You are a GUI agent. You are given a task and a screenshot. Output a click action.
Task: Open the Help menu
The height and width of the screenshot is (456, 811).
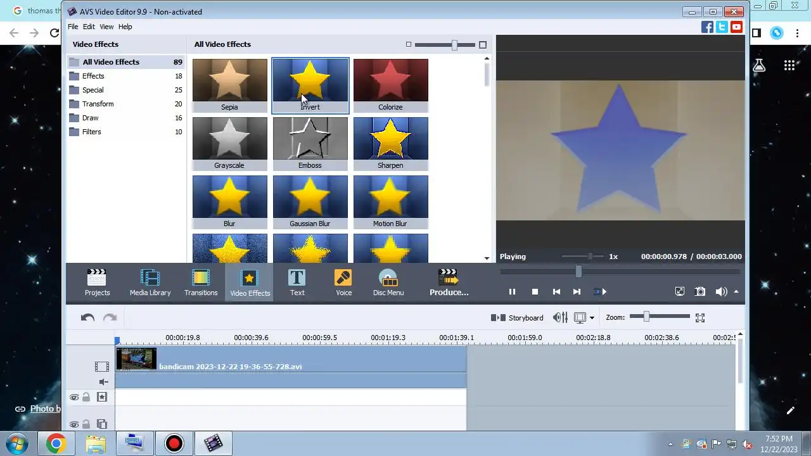pyautogui.click(x=125, y=27)
